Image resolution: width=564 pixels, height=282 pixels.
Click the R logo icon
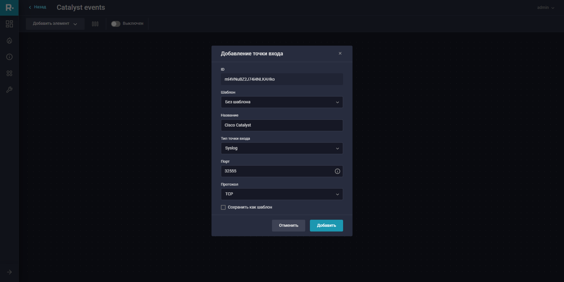[x=9, y=8]
